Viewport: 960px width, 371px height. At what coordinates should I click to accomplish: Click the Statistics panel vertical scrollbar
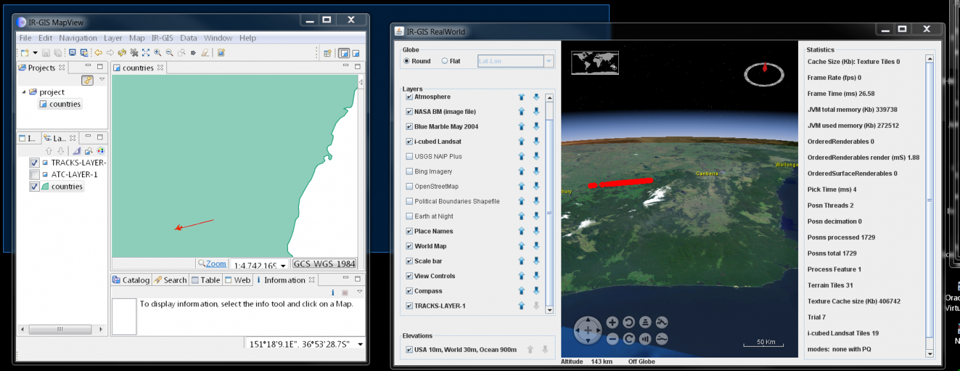(x=929, y=200)
